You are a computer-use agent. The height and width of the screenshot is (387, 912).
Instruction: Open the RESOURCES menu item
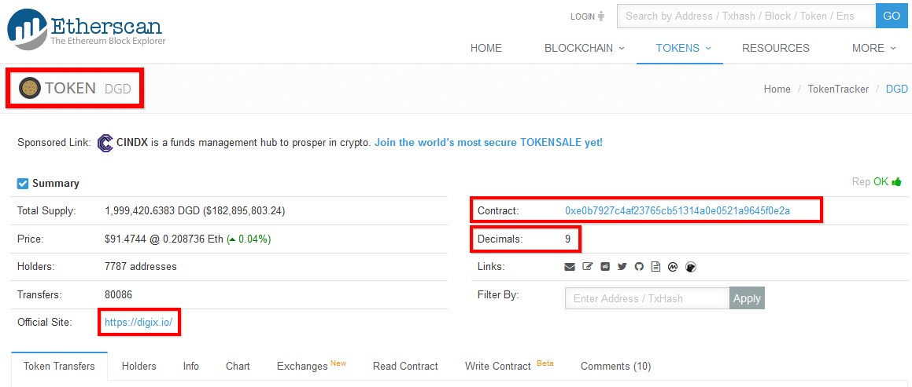coord(775,48)
